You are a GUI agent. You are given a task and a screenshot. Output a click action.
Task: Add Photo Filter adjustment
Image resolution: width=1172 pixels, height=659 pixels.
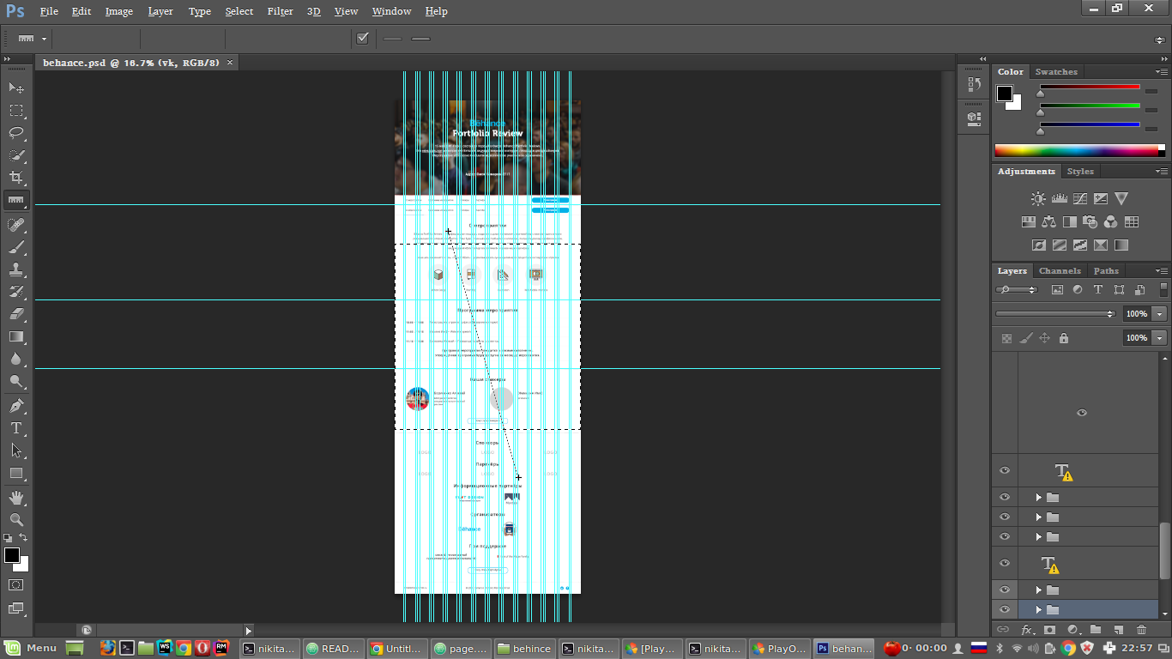[1090, 221]
